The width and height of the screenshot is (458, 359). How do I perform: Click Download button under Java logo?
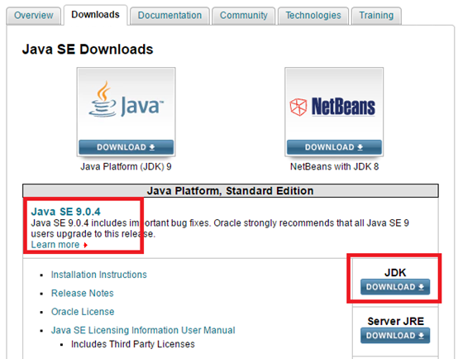(x=126, y=147)
